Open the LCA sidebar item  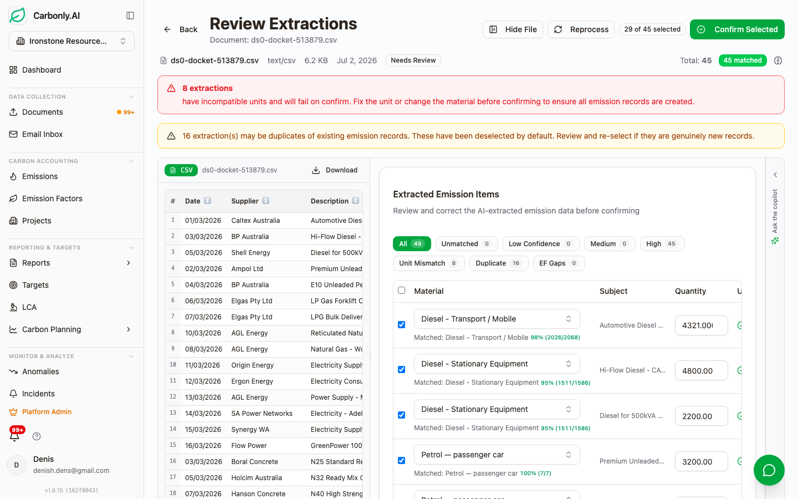pyautogui.click(x=72, y=307)
